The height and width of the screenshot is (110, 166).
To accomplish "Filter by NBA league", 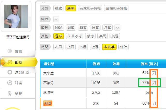I will click(x=59, y=28).
